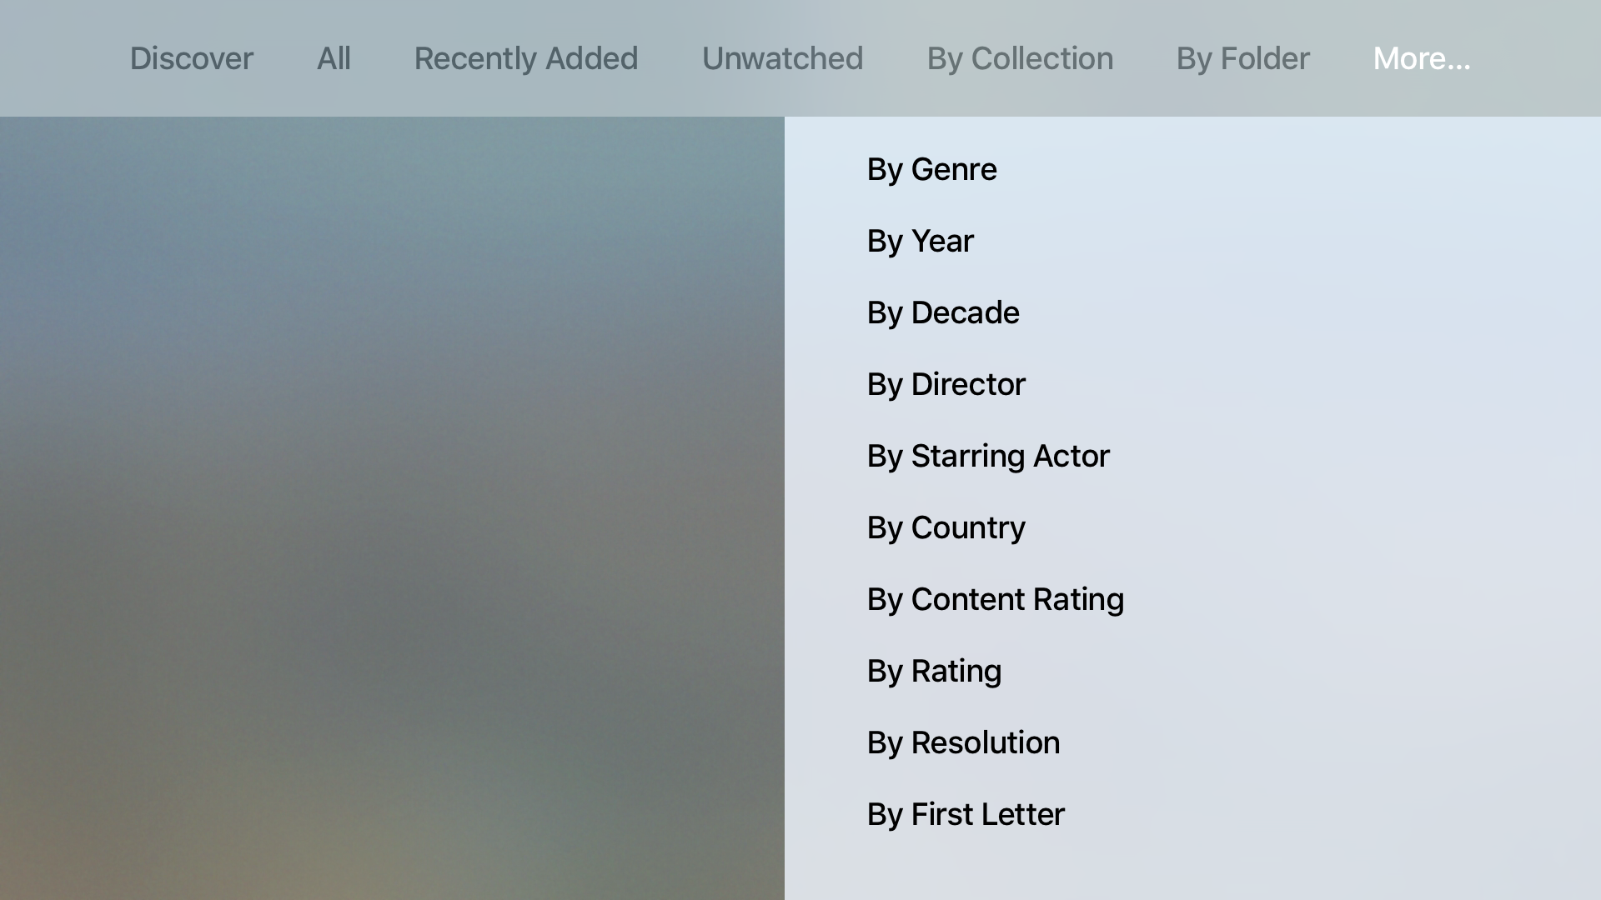Click the 'Discover' tab
This screenshot has width=1601, height=900.
coord(191,58)
